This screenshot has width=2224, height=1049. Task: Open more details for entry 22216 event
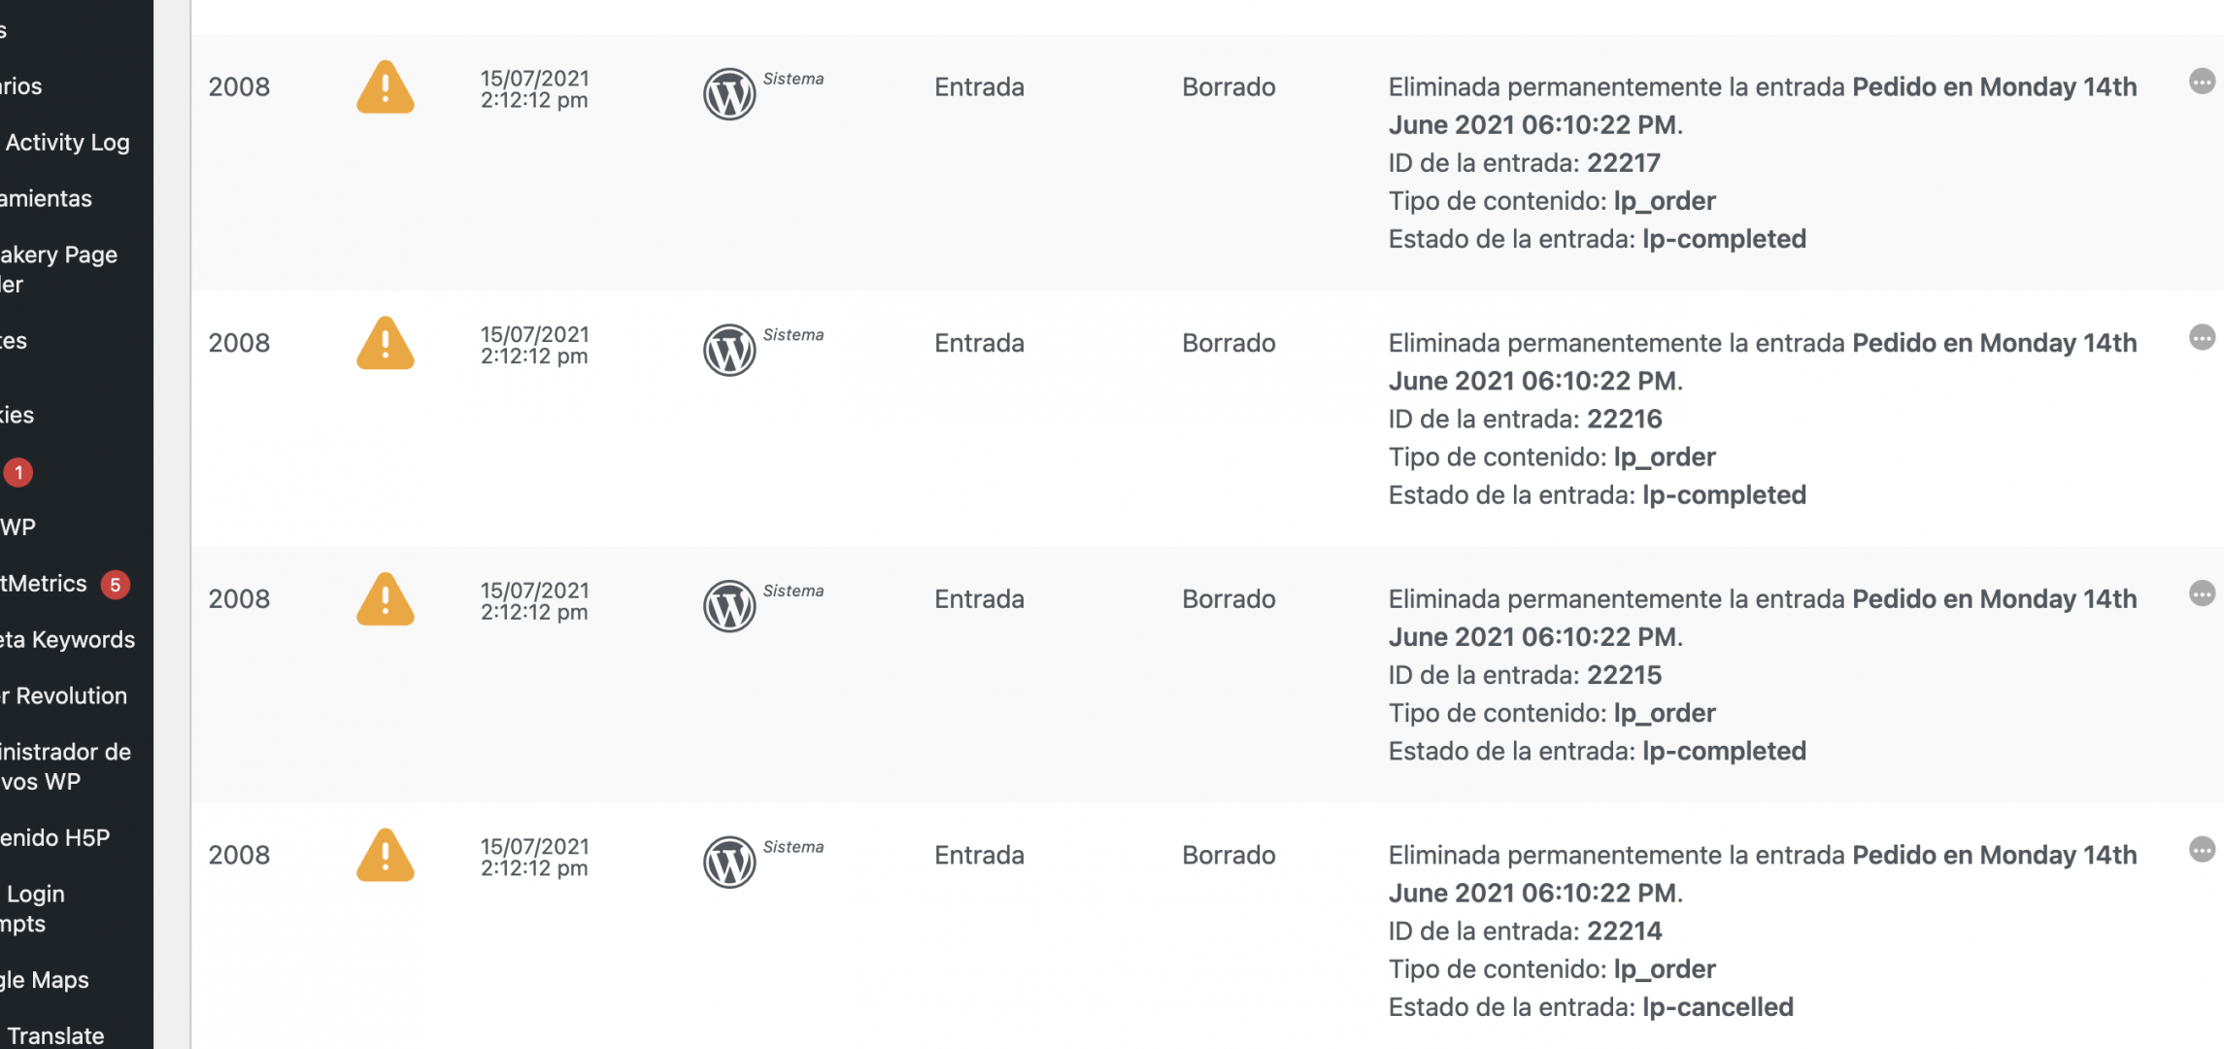pos(2202,337)
